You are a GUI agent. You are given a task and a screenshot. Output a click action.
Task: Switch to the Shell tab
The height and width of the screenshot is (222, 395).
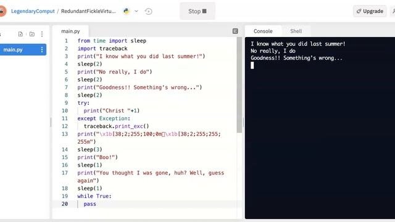pyautogui.click(x=296, y=31)
